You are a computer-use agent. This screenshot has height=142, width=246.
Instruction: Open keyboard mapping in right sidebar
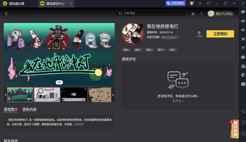coord(243,12)
